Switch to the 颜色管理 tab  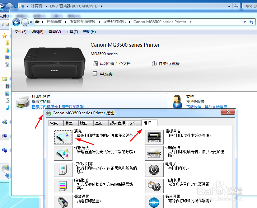pos(118,123)
